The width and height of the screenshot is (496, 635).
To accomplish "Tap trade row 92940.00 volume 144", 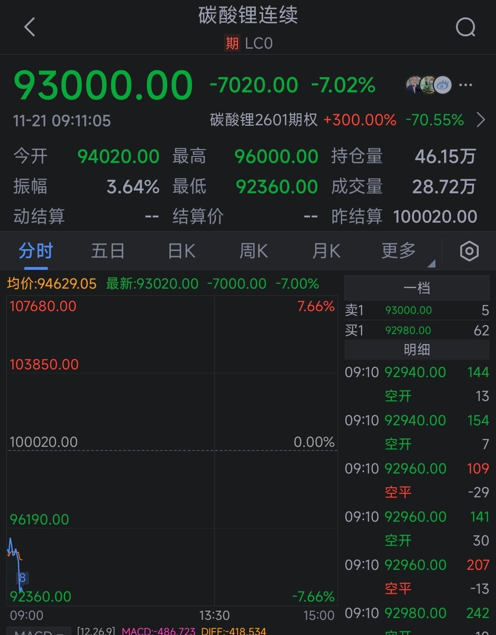I will 417,372.
